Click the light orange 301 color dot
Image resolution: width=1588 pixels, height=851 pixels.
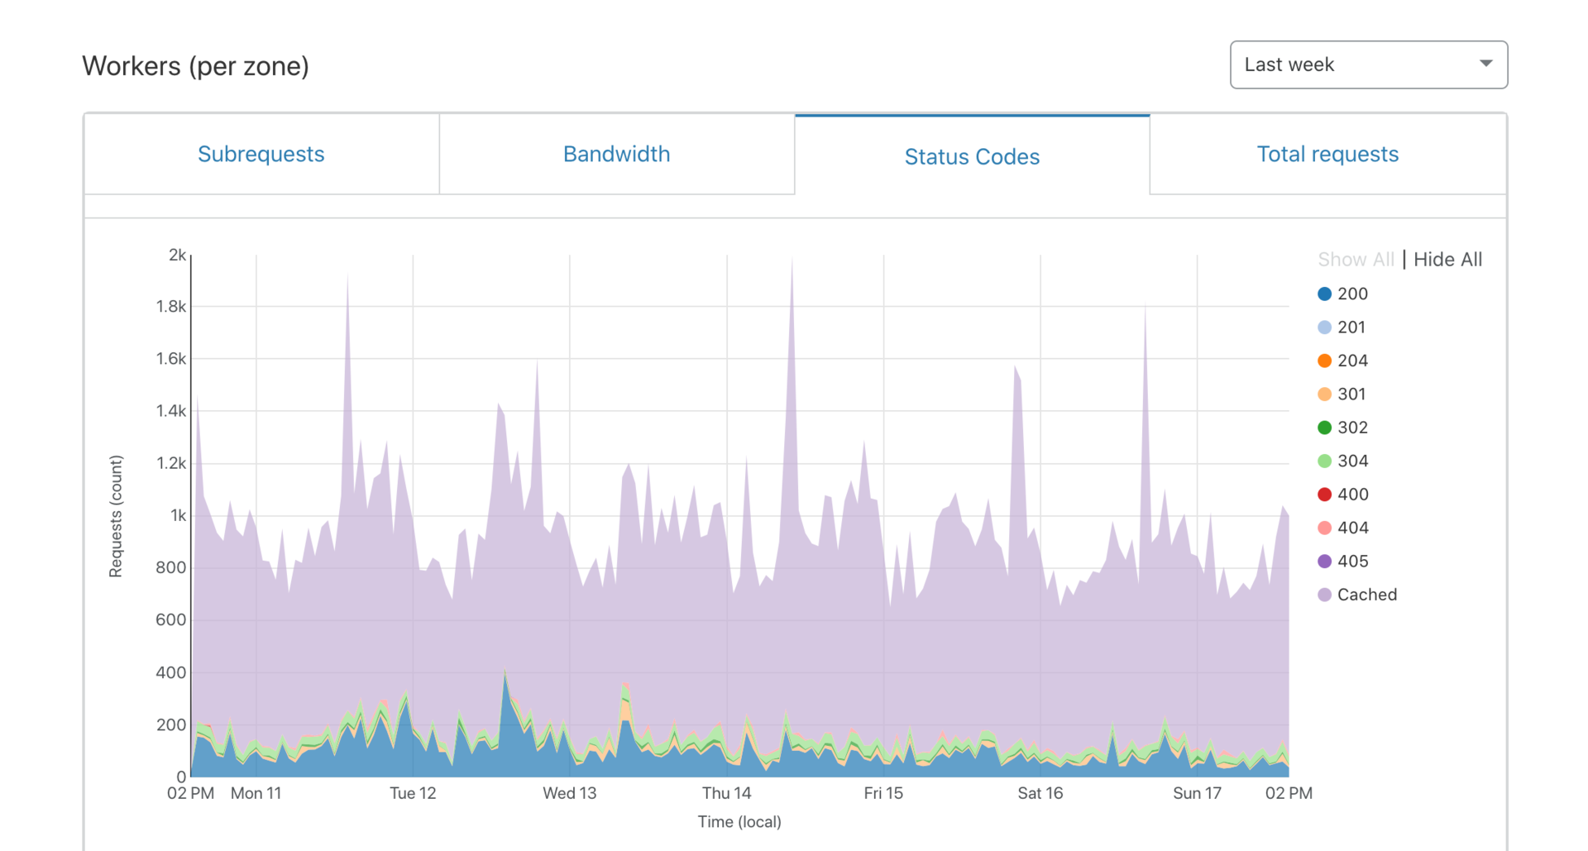coord(1325,394)
